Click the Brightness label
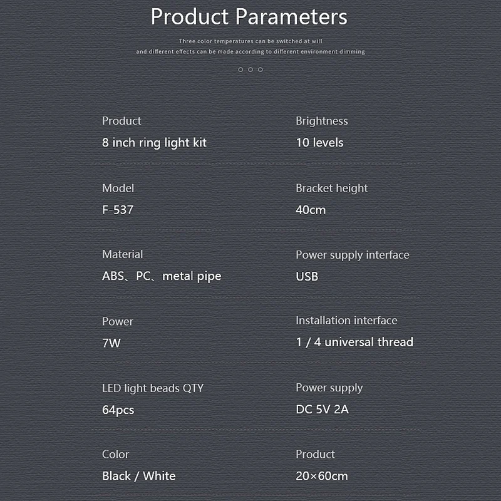The height and width of the screenshot is (501, 501). [x=322, y=121]
